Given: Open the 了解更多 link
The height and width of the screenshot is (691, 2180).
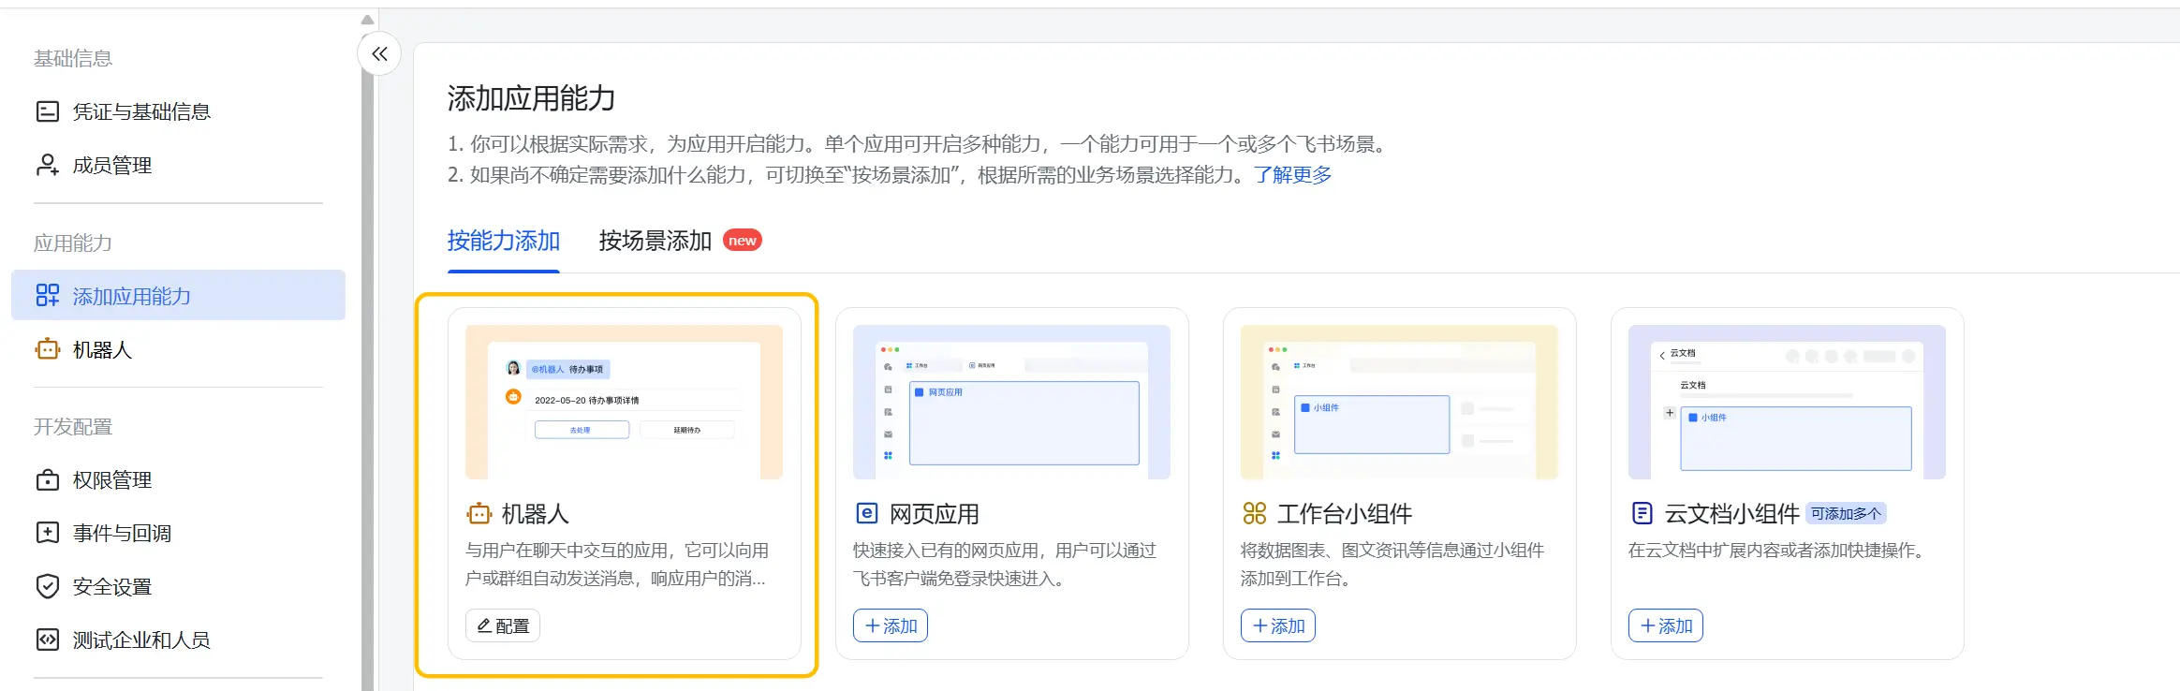Looking at the screenshot, I should tap(1292, 175).
